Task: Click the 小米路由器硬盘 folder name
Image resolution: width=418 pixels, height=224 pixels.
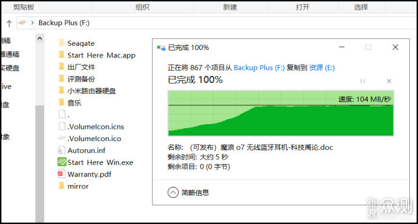Action: pyautogui.click(x=92, y=91)
